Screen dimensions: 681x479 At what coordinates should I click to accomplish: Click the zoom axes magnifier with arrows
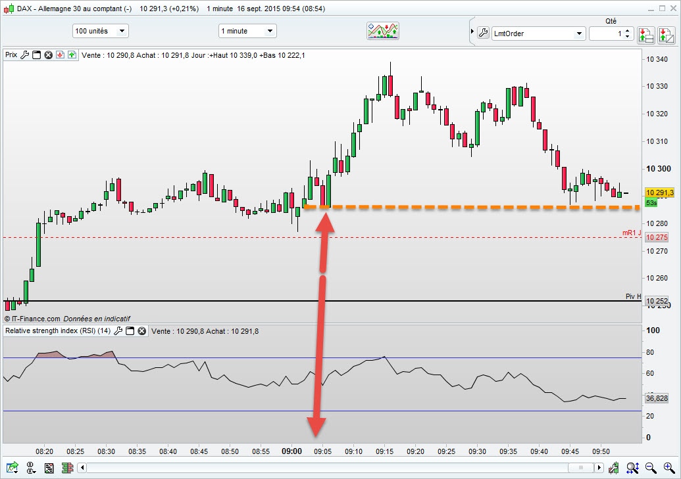tap(633, 467)
